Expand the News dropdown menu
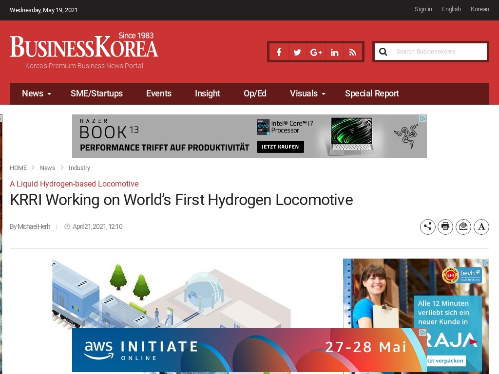This screenshot has height=374, width=499. point(36,93)
